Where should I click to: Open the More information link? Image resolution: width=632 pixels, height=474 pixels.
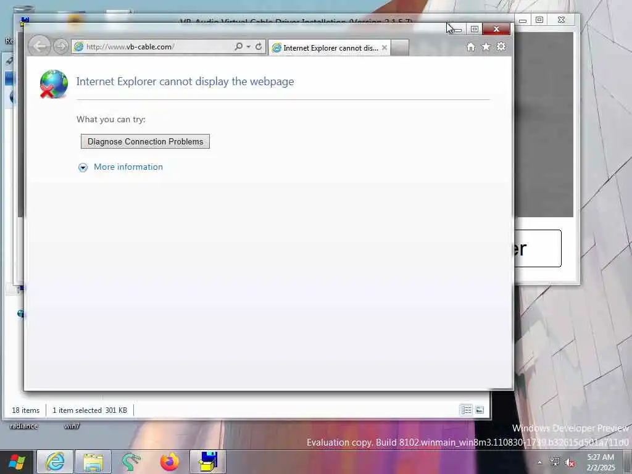tap(128, 167)
